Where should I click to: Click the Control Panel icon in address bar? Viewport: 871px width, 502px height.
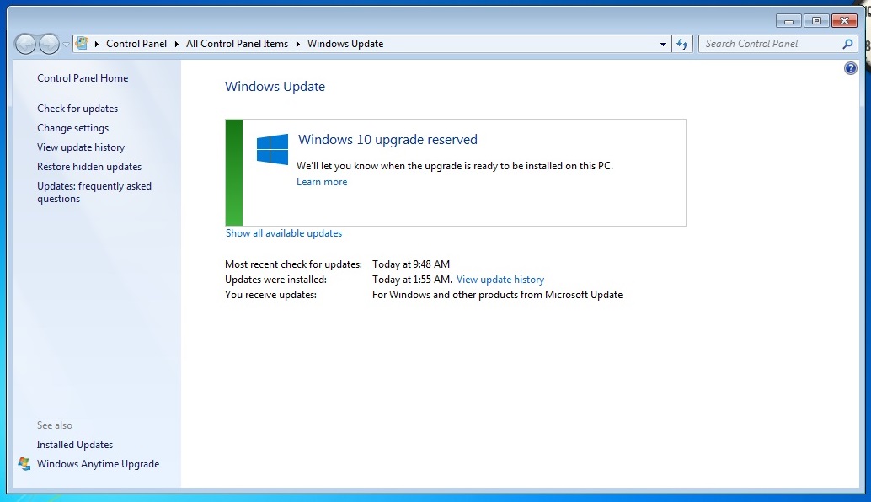82,43
